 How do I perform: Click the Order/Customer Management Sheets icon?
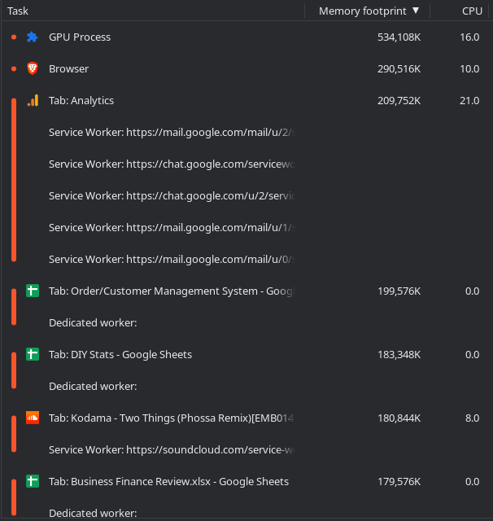33,291
